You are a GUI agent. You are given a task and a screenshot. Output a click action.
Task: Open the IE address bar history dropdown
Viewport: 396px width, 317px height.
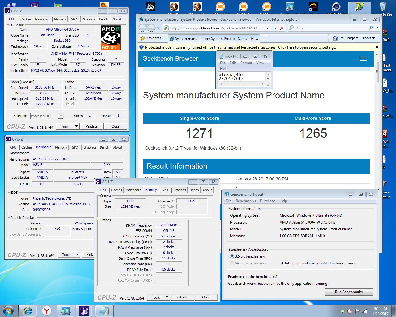(268, 28)
